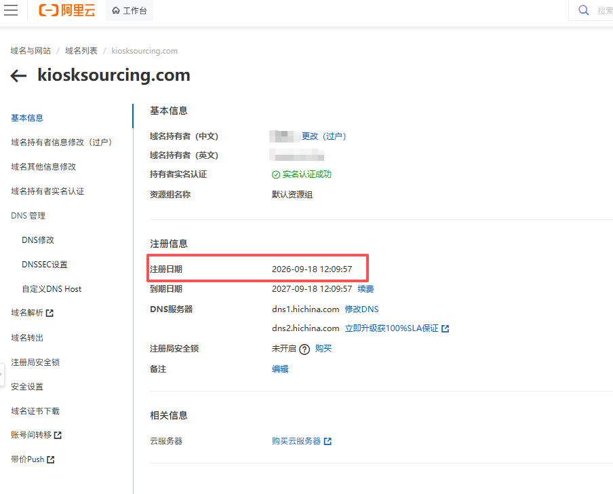Click the help question mark icon near 未开启

click(304, 349)
